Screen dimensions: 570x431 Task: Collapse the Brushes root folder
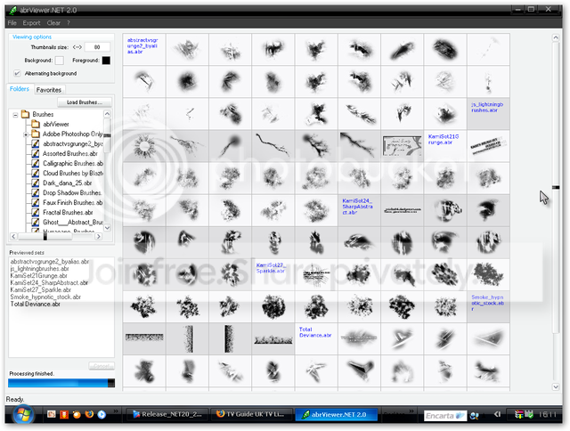[x=15, y=115]
